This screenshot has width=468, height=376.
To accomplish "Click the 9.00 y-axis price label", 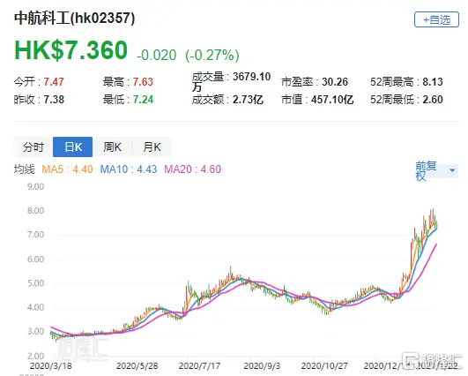I will pos(35,187).
